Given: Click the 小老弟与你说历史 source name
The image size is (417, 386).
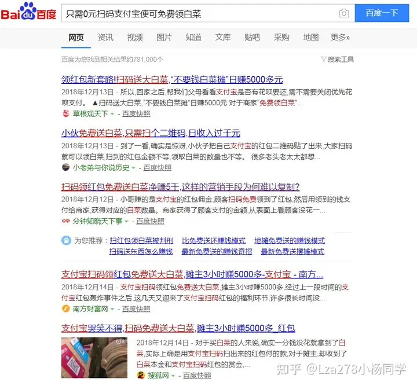Looking at the screenshot, I should point(101,168).
